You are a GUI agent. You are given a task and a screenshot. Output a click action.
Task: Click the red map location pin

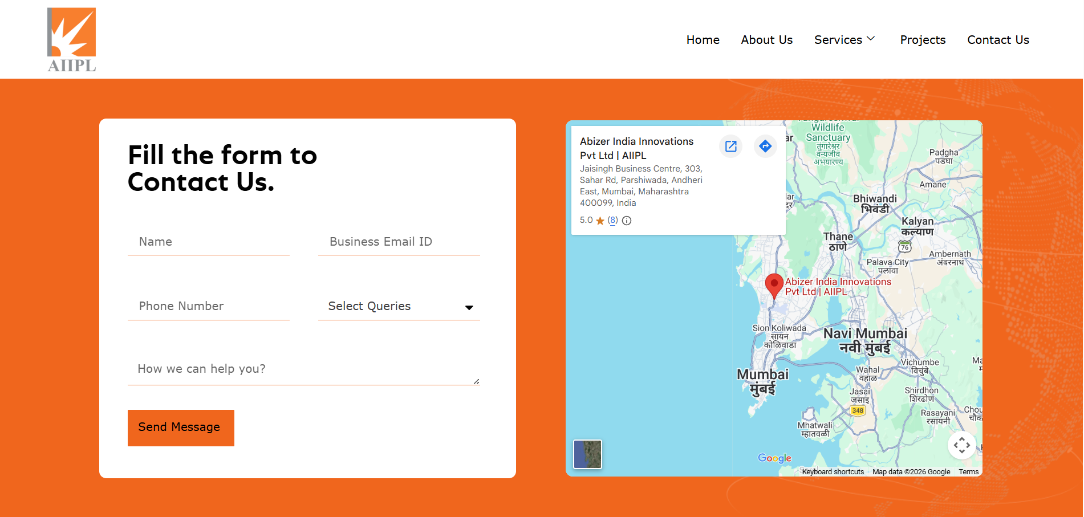(x=774, y=285)
